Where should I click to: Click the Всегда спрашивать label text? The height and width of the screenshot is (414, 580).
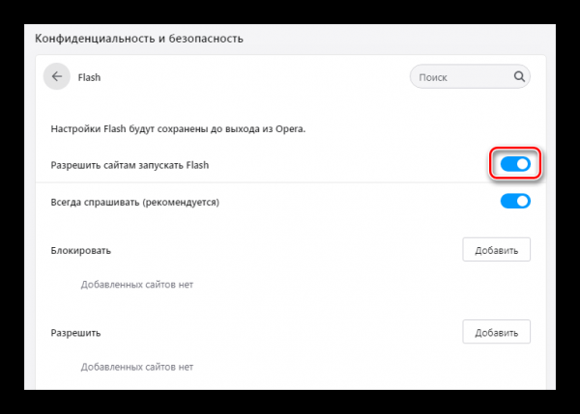[x=96, y=203]
